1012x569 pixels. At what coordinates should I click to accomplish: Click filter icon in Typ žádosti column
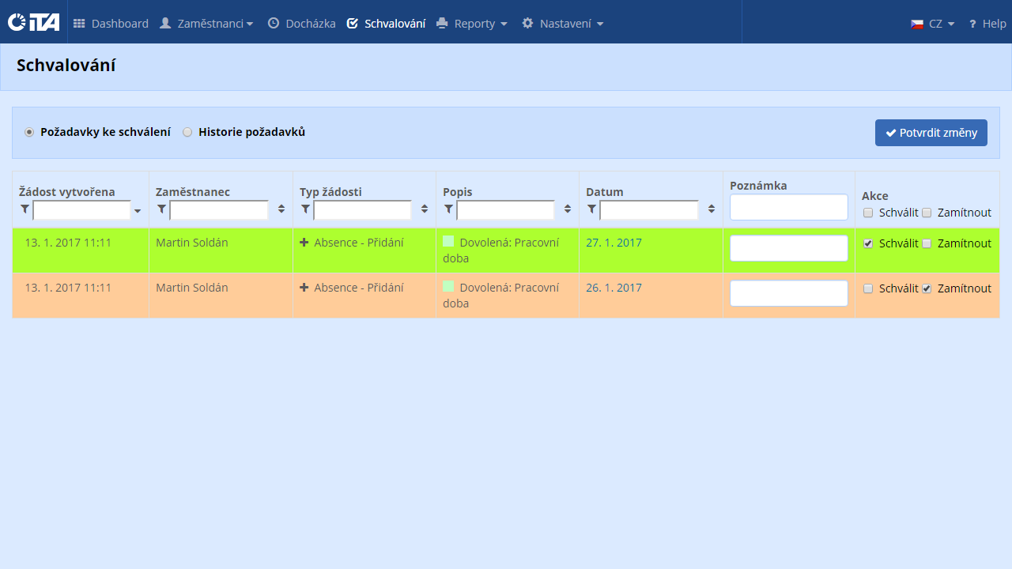305,209
